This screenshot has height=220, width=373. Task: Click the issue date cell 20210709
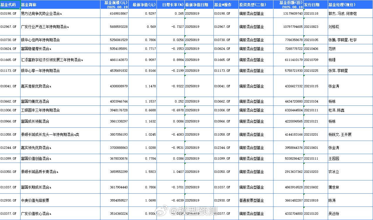point(315,60)
